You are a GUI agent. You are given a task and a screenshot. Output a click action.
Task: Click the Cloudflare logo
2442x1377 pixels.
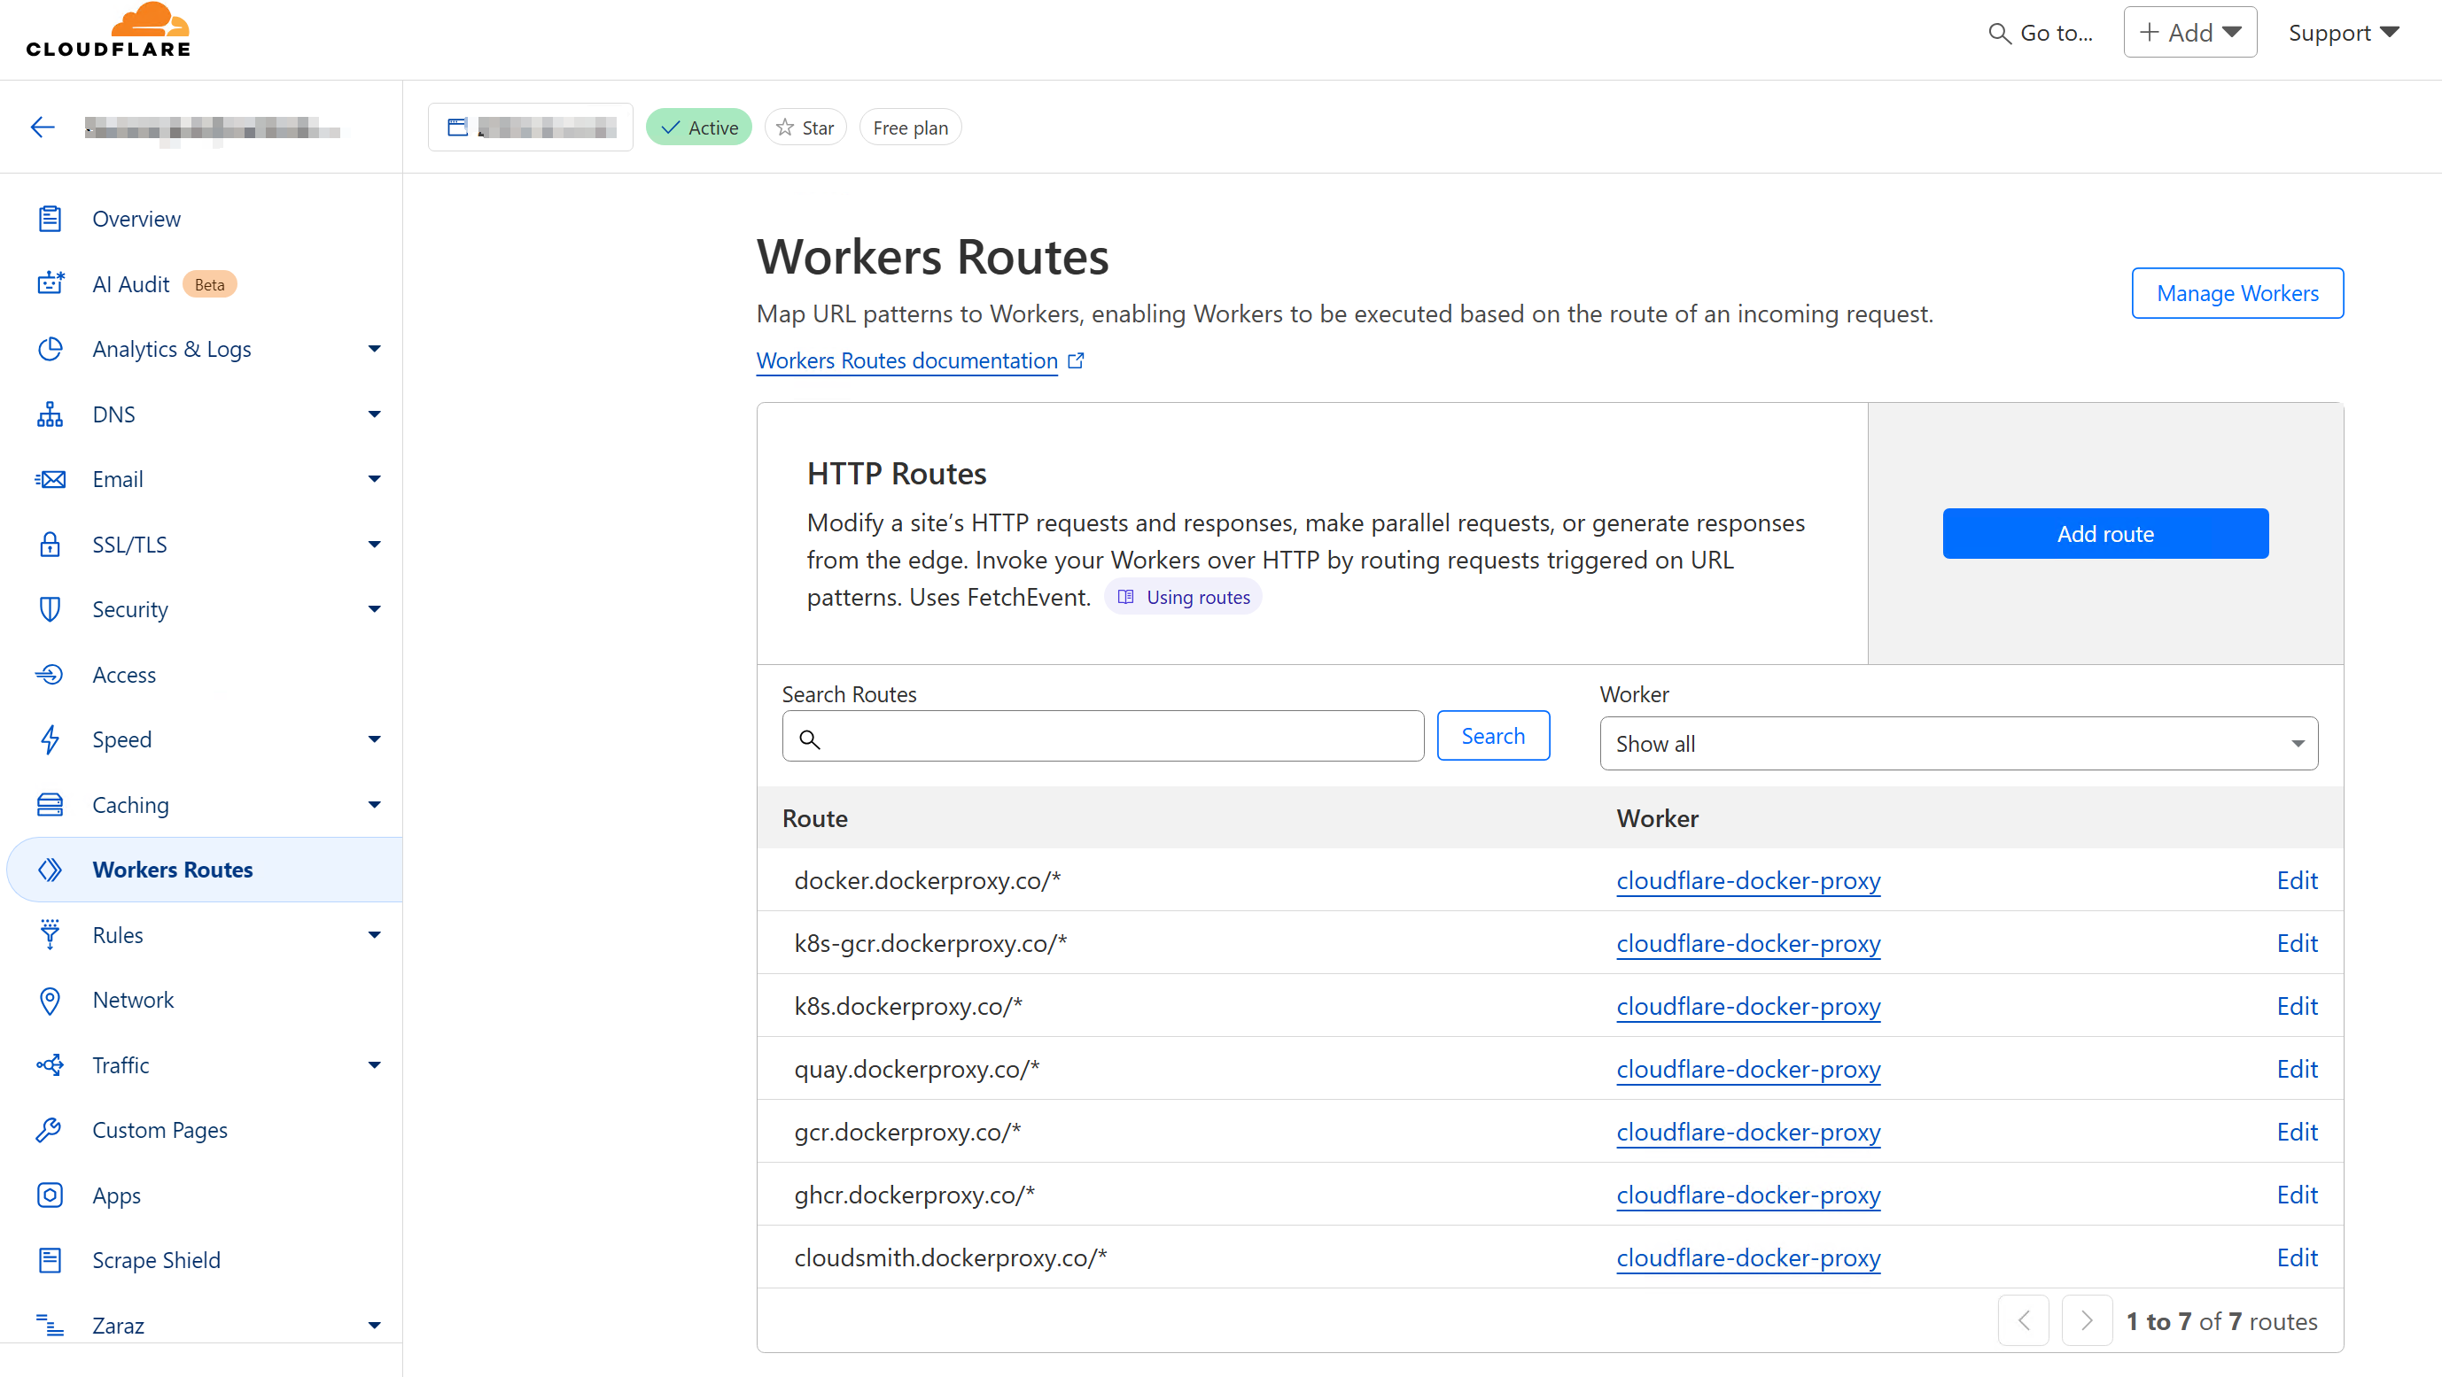[108, 30]
